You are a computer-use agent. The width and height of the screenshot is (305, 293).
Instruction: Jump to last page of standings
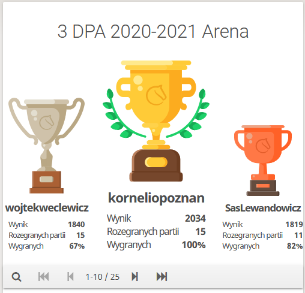[x=162, y=277]
